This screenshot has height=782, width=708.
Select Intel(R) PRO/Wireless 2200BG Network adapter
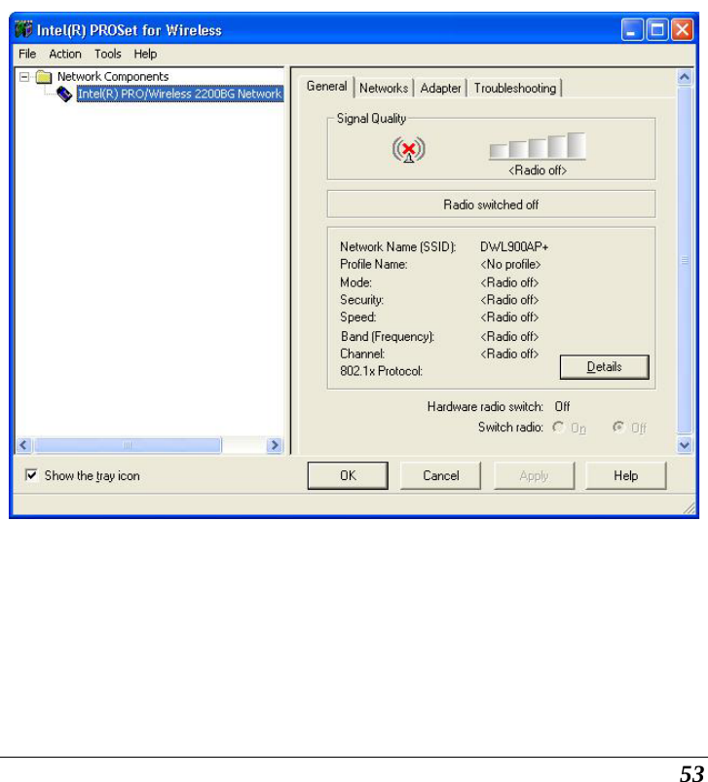coord(180,93)
